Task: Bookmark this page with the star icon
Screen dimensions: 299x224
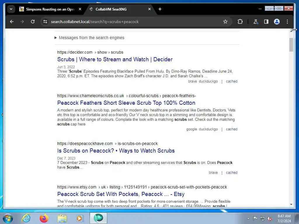Action: tap(225, 22)
